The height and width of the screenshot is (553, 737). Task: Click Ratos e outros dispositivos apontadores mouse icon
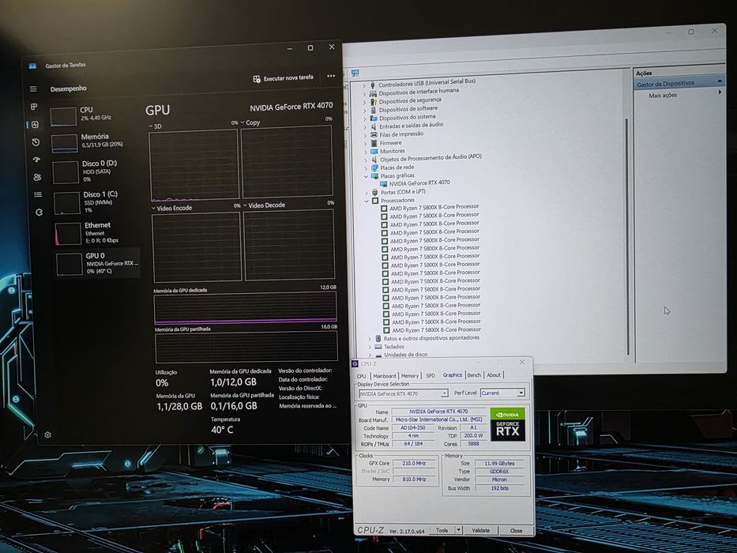coord(378,339)
